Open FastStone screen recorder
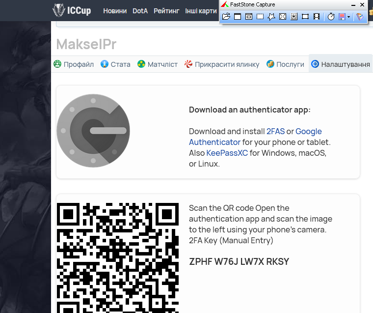Viewport: 373px width, 313px height. tap(317, 16)
